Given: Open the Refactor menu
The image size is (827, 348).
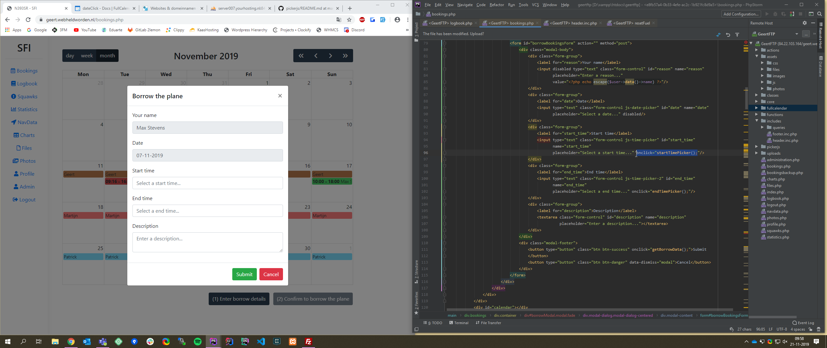Looking at the screenshot, I should [x=496, y=5].
